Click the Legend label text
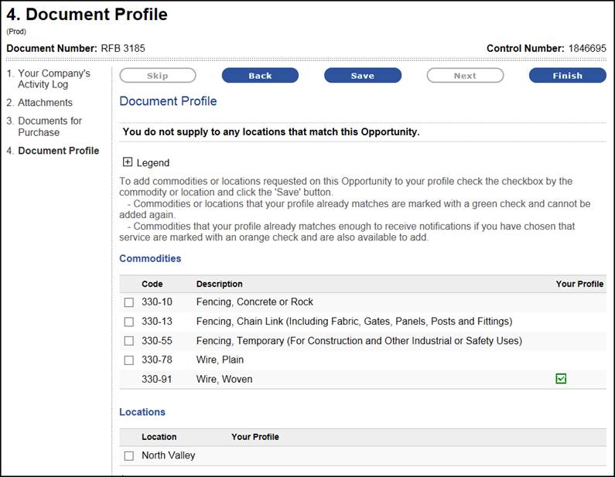The height and width of the screenshot is (477, 615). click(152, 163)
